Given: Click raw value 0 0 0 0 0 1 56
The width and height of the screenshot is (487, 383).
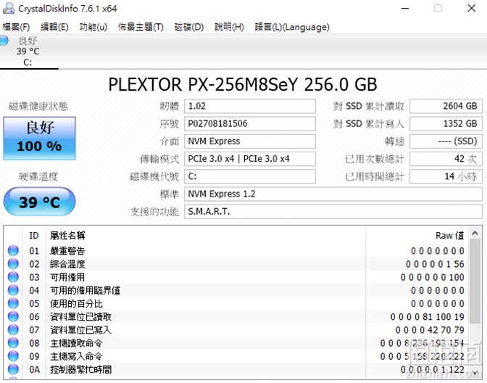Looking at the screenshot, I should [x=435, y=264].
